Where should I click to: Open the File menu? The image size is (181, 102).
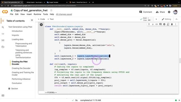12,14
